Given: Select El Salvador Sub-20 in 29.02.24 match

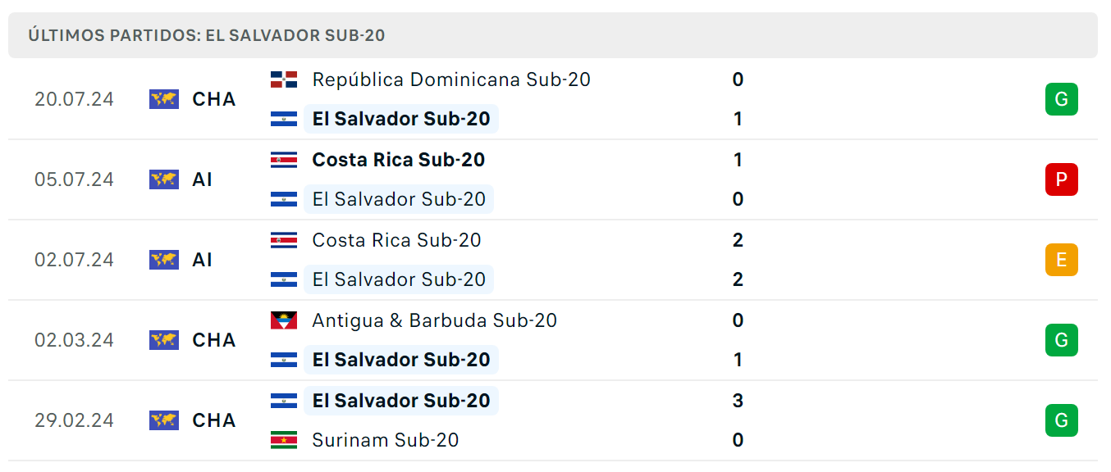Looking at the screenshot, I should click(x=401, y=401).
